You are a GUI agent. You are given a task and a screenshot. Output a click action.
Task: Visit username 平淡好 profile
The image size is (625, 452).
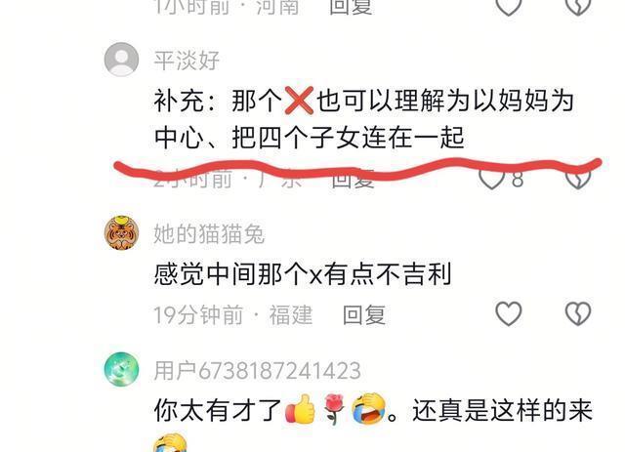tap(187, 61)
